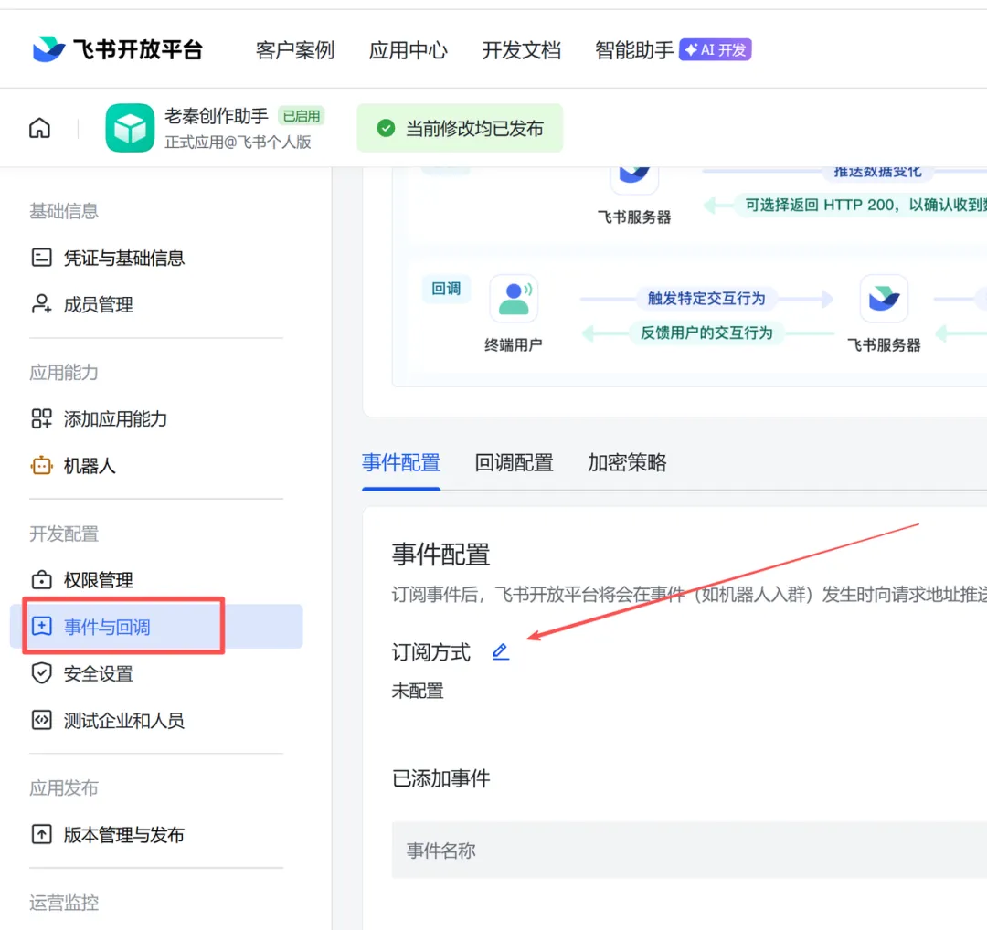Viewport: 987px width, 930px height.
Task: Click the 回调 label in the diagram
Action: tap(446, 288)
